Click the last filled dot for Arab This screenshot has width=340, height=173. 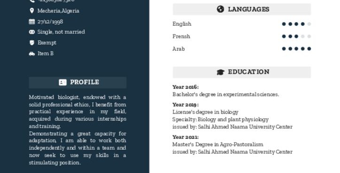click(309, 49)
